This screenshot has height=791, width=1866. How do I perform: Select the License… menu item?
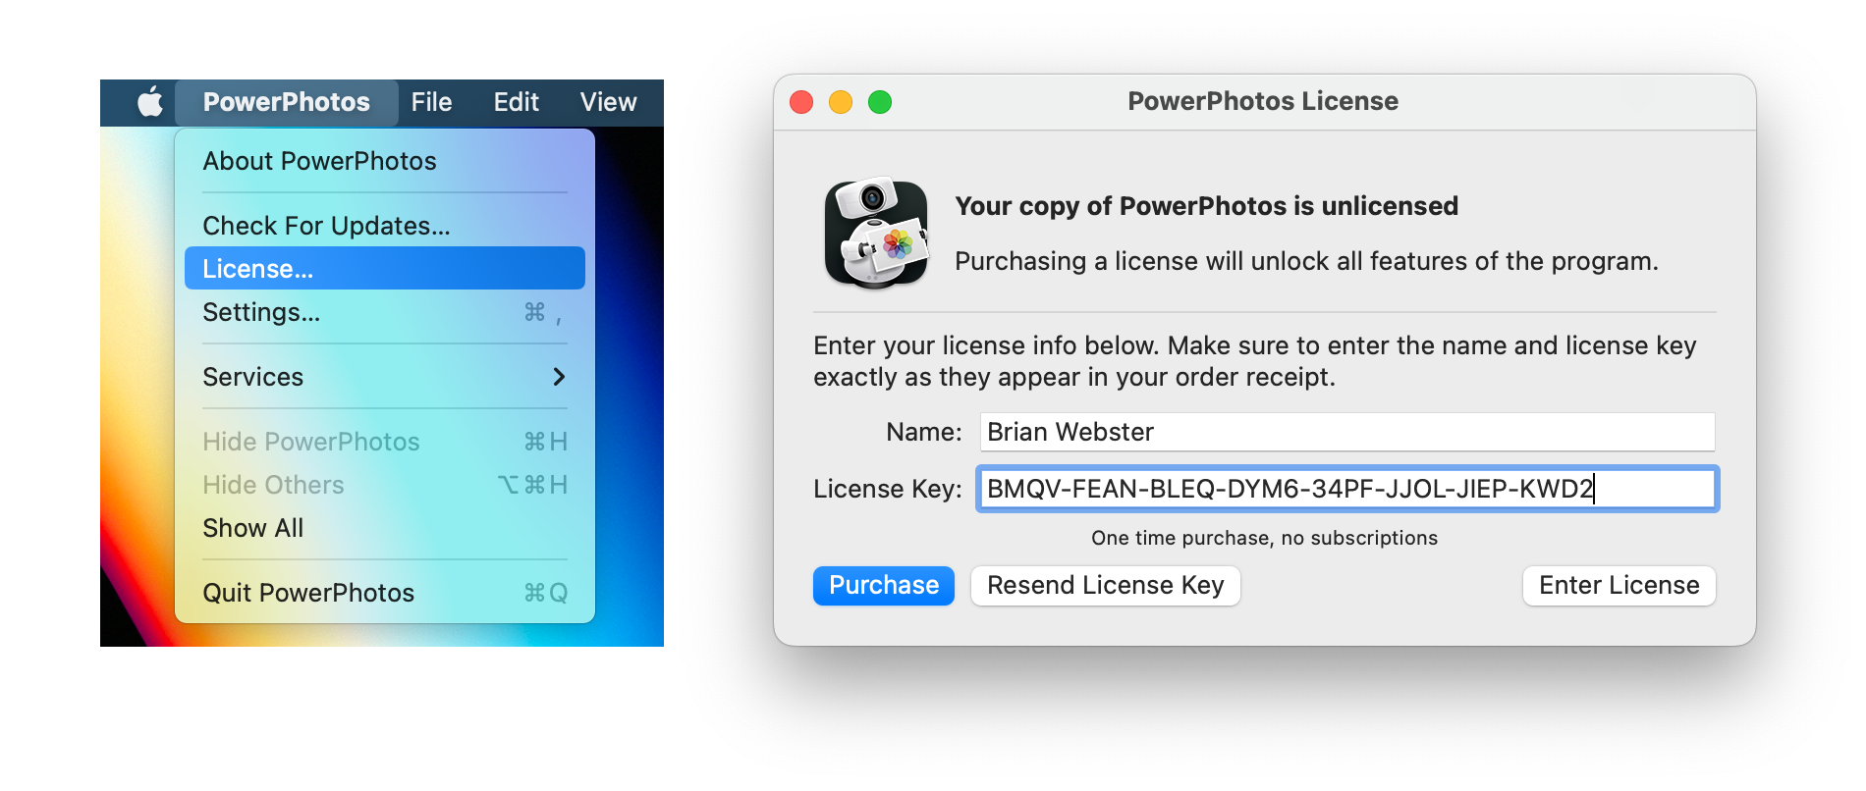click(x=385, y=268)
